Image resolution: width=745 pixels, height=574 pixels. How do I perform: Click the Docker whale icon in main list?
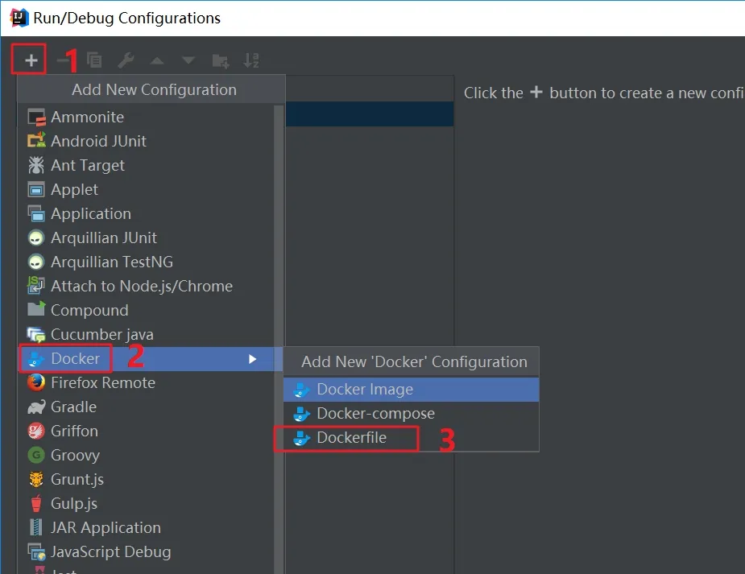[x=36, y=359]
